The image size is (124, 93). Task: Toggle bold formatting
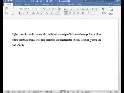tap(20, 13)
